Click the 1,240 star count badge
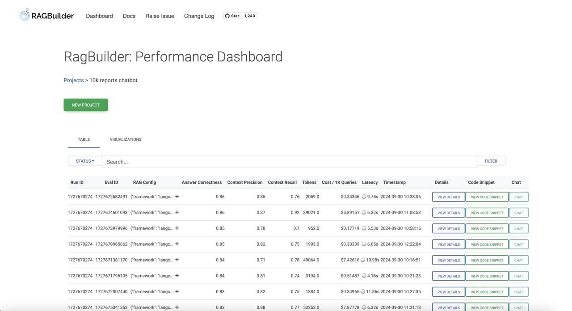The image size is (572, 311). pyautogui.click(x=250, y=16)
